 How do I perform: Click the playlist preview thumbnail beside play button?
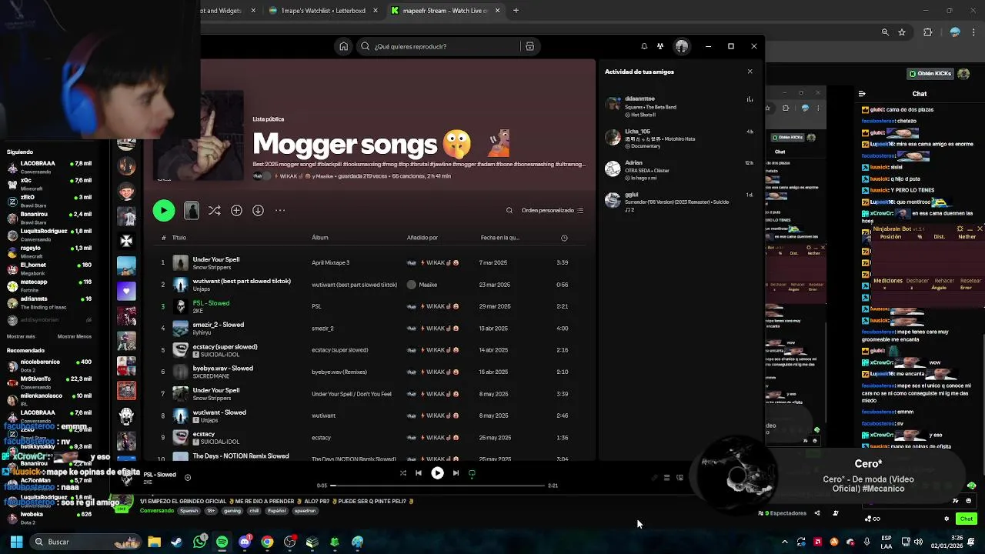coord(192,210)
